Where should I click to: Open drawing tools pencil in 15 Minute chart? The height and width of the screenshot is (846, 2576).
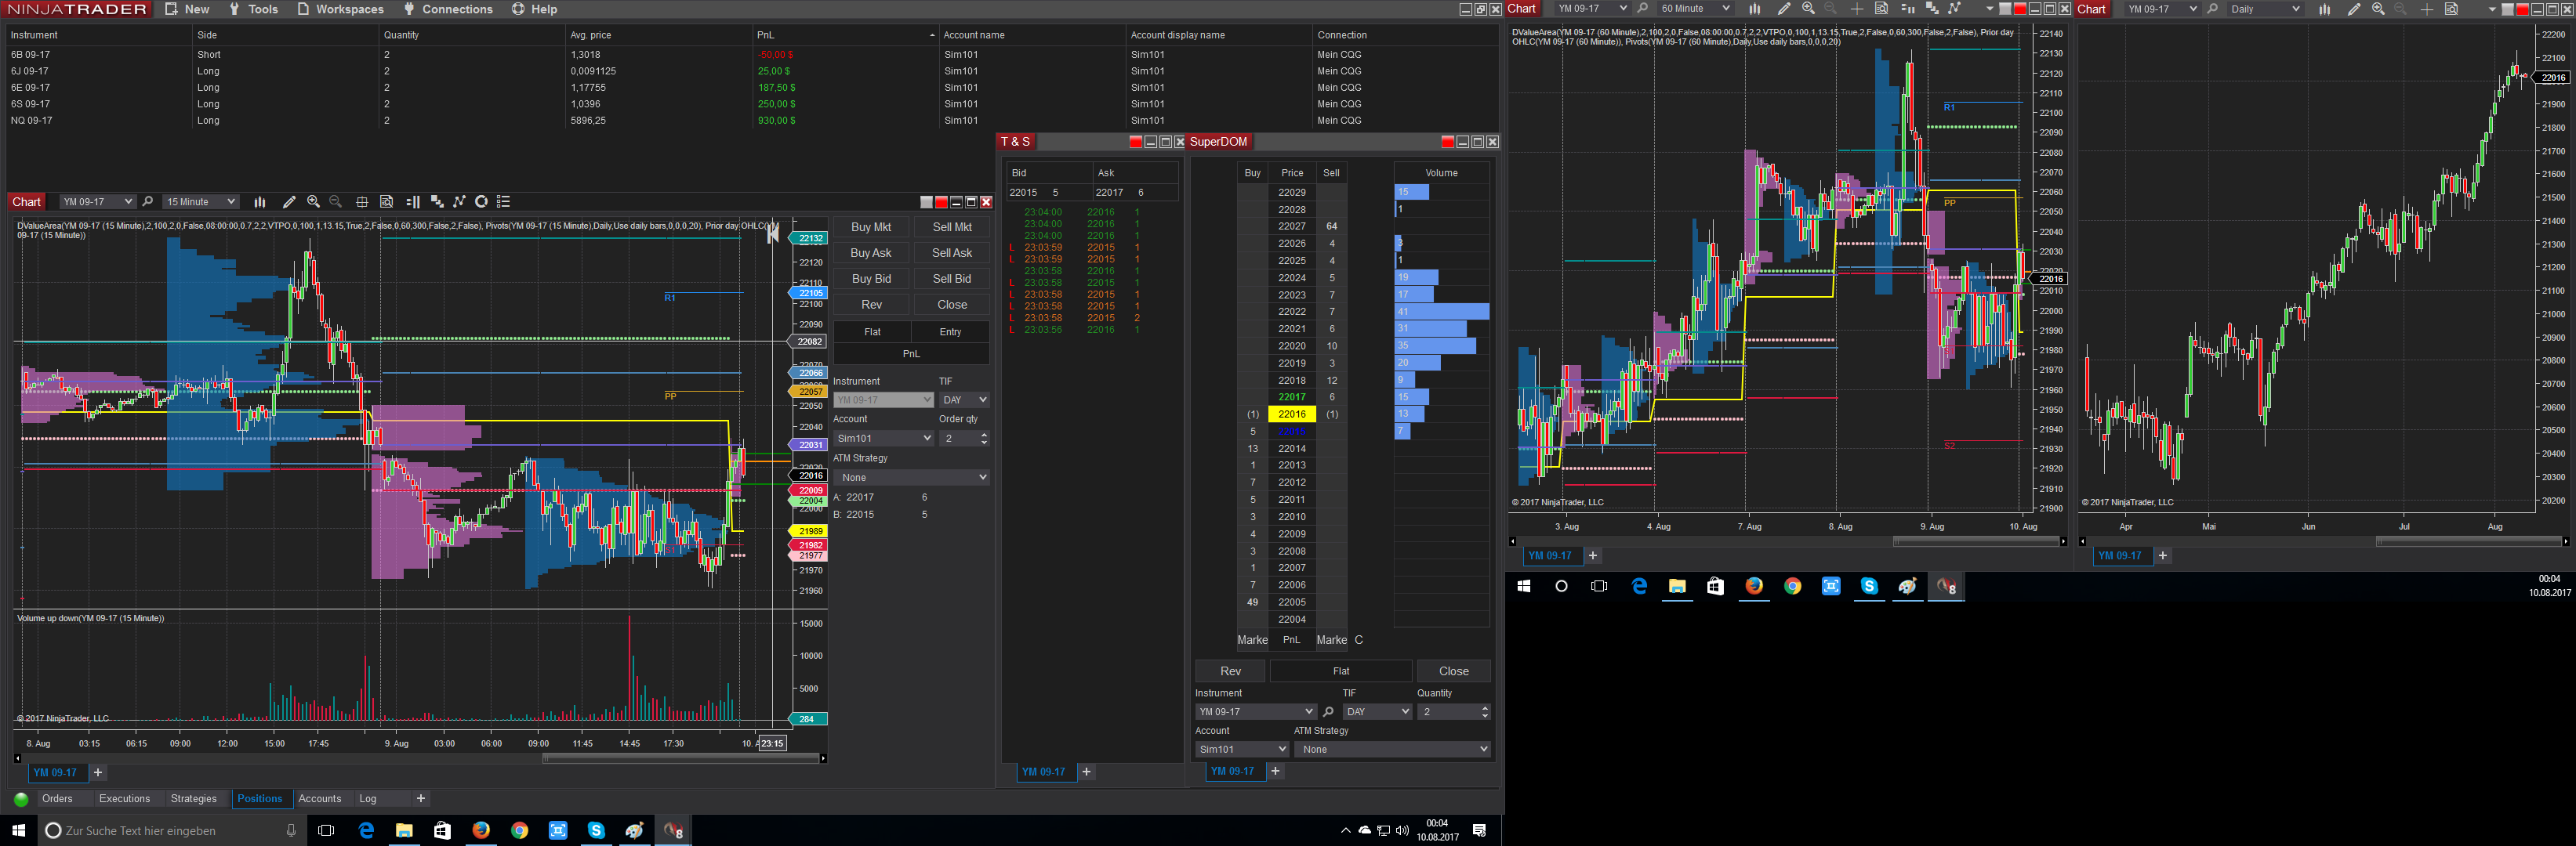(289, 202)
